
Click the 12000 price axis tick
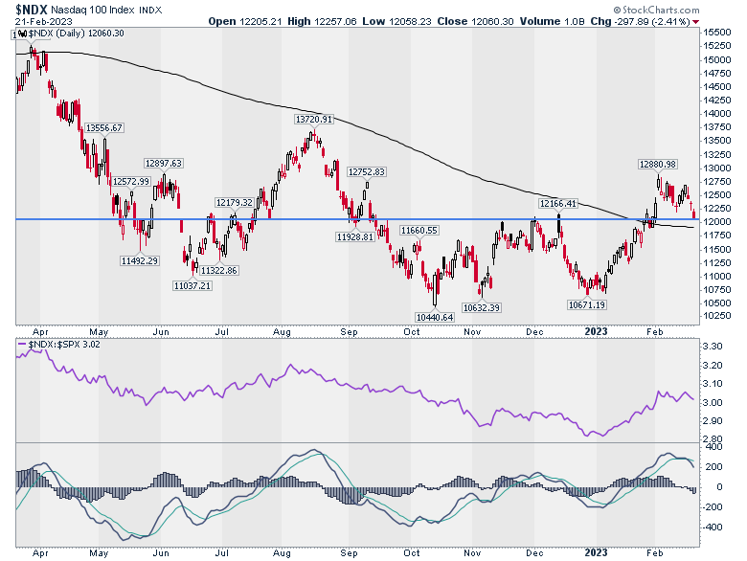[x=717, y=222]
